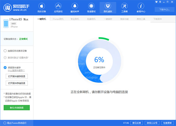Click the 酷炫铃声 bell icon
176x126 pixels.
tap(74, 6)
